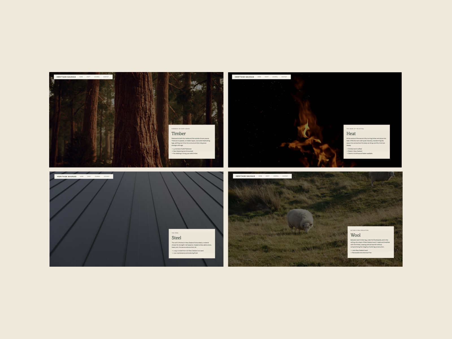Click the large redwood trunk in Timber photo
Viewport: 452px width, 339px height.
click(137, 120)
